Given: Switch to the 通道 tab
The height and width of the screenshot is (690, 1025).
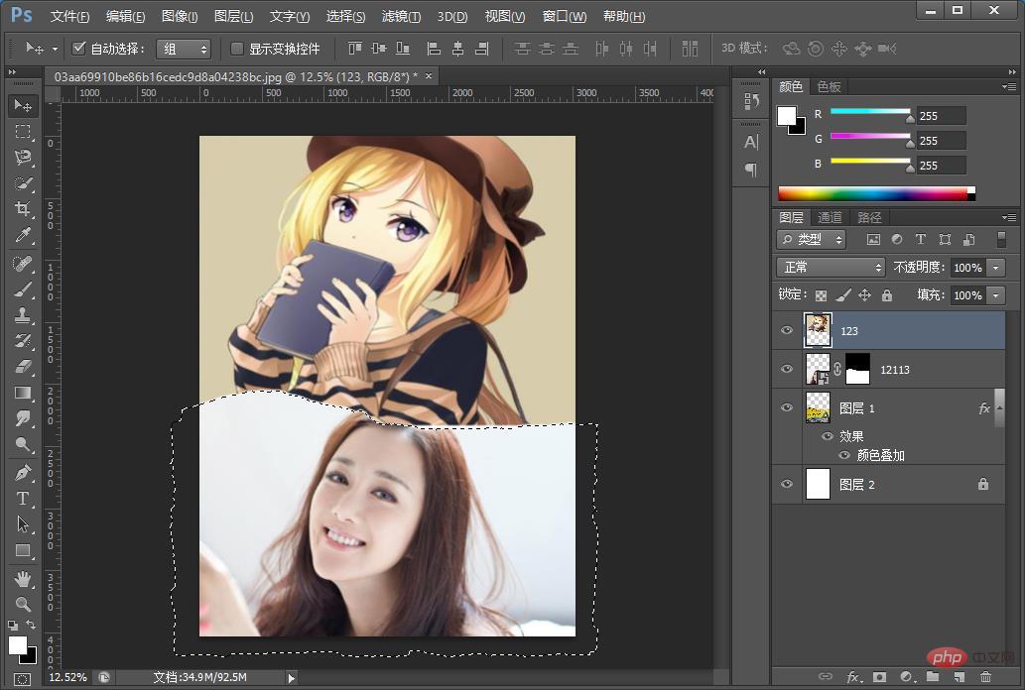Looking at the screenshot, I should [830, 217].
